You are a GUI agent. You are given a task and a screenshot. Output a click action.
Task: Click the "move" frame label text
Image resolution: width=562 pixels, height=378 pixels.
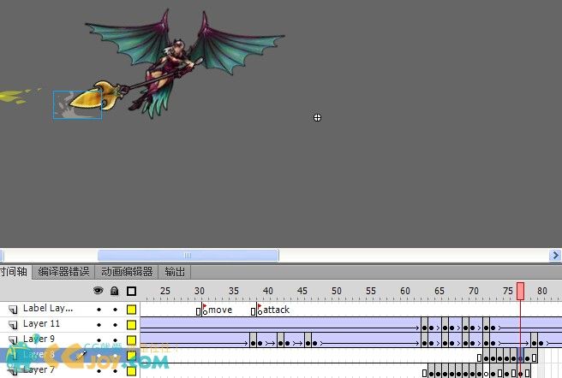[x=220, y=310]
